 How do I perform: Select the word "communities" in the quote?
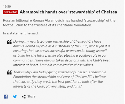click(x=23, y=60)
